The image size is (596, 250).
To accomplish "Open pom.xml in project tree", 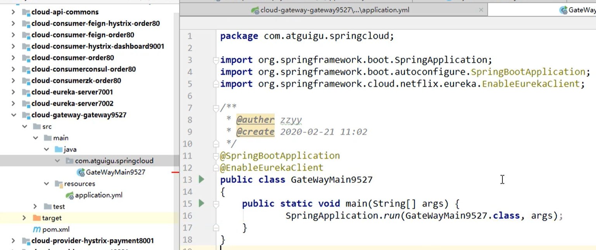I will [56, 229].
